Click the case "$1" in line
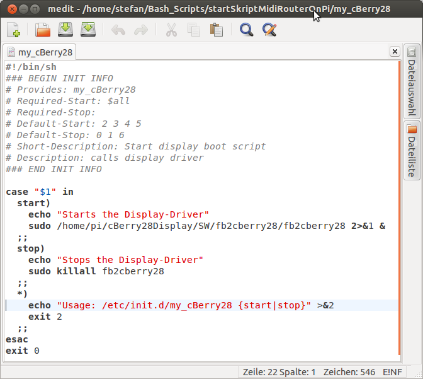423x379 pixels. [x=40, y=192]
